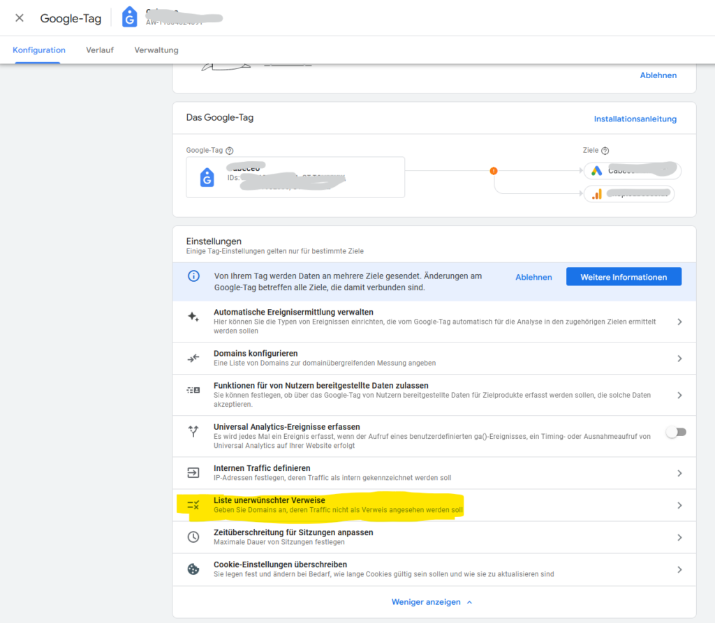Collapse list with Weniger anzeigen
The height and width of the screenshot is (623, 715).
432,602
